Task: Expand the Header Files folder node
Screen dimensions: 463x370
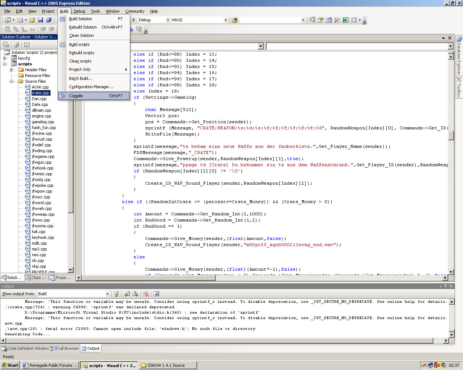Action: pyautogui.click(x=11, y=70)
